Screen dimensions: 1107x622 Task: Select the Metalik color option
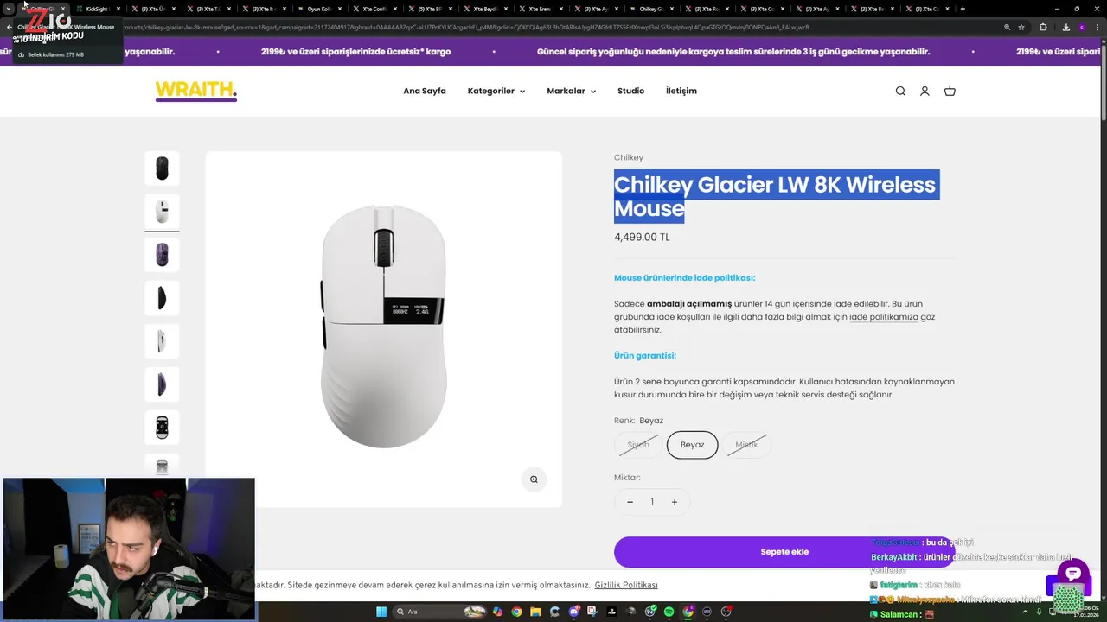click(x=746, y=445)
